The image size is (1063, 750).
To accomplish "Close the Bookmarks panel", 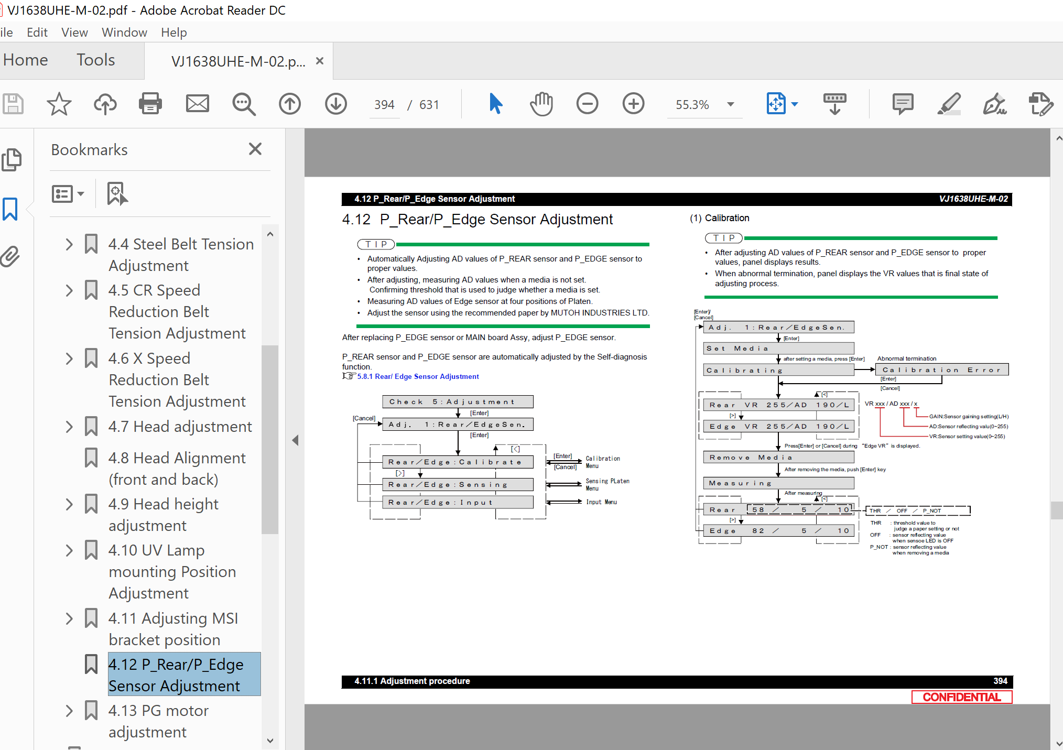I will click(x=255, y=149).
